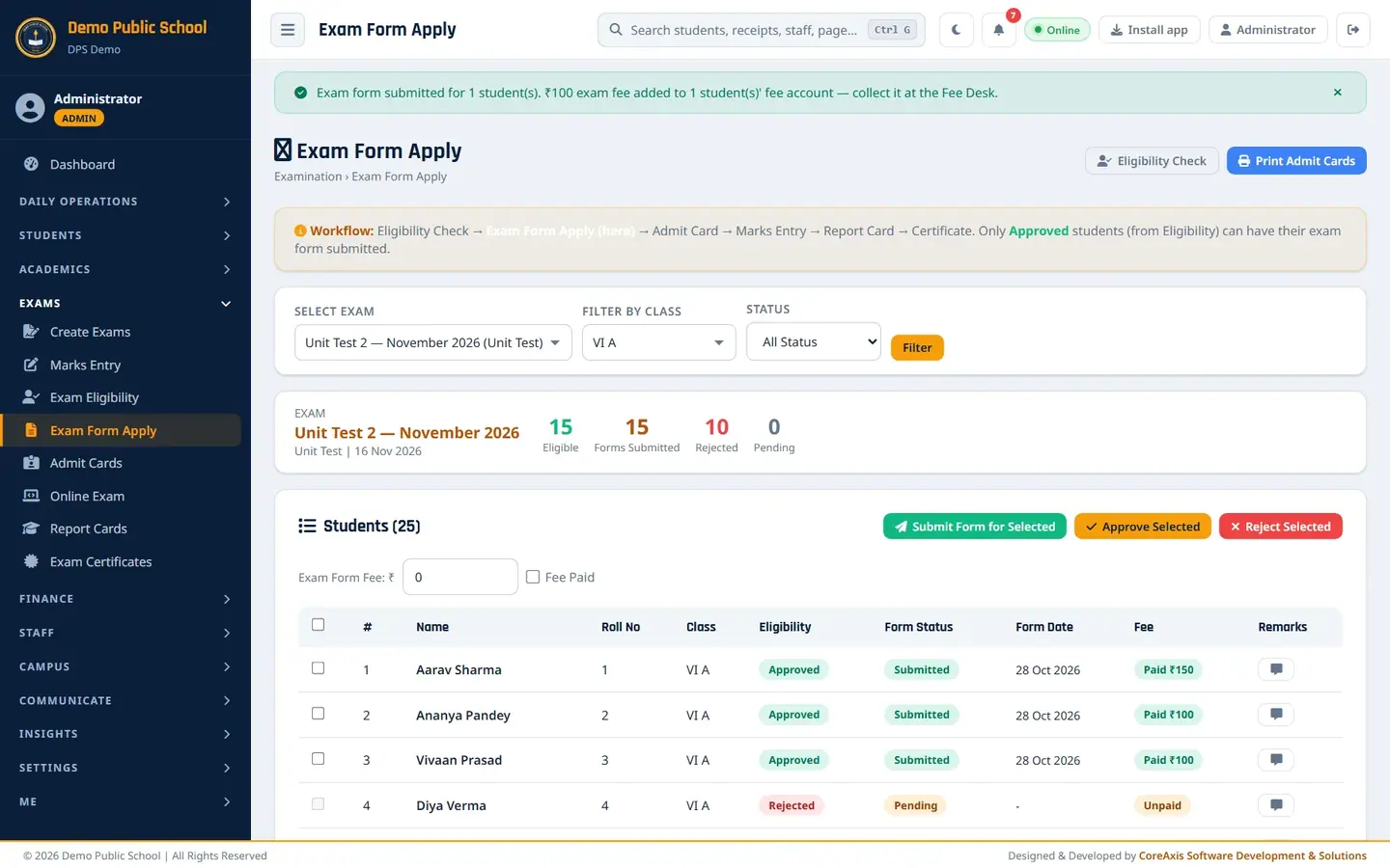The height and width of the screenshot is (868, 1390).
Task: Open Exam Certificates page
Action: coord(121,561)
